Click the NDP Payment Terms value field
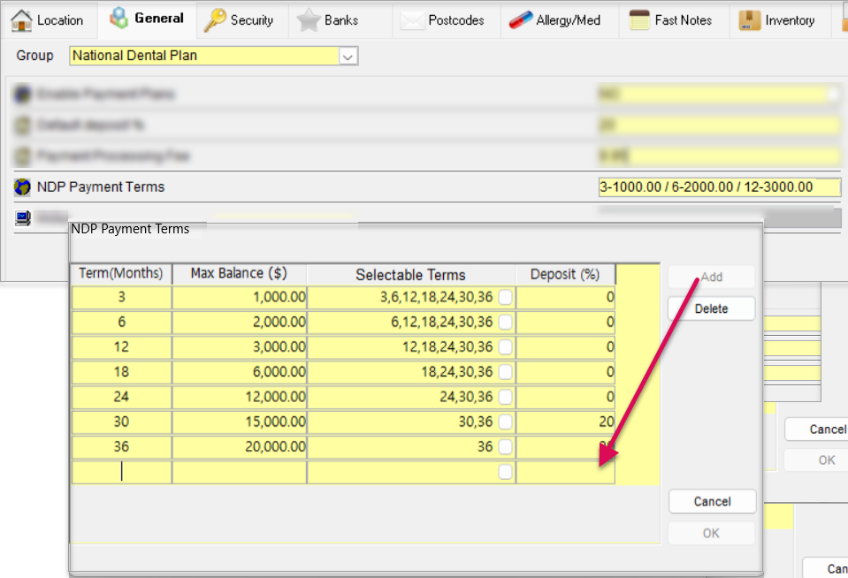The width and height of the screenshot is (848, 578). click(719, 187)
